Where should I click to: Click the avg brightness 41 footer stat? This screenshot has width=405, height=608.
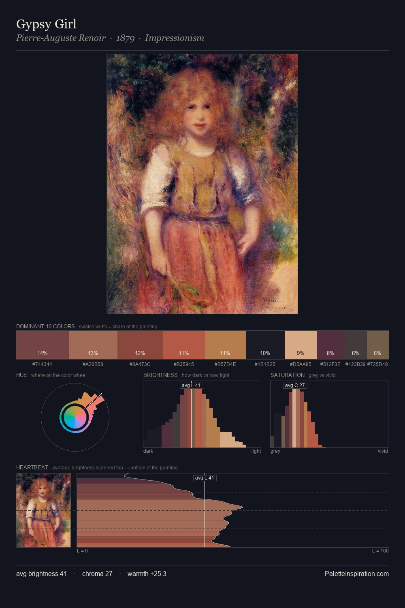tap(42, 574)
